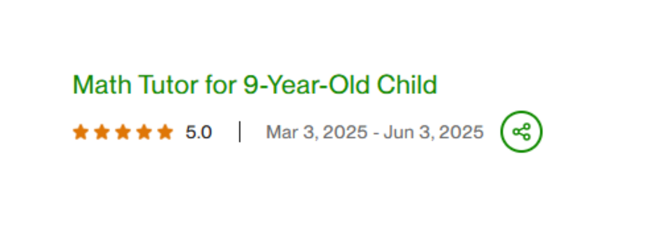Select the third orange rating star
The width and height of the screenshot is (650, 228).
click(x=123, y=132)
